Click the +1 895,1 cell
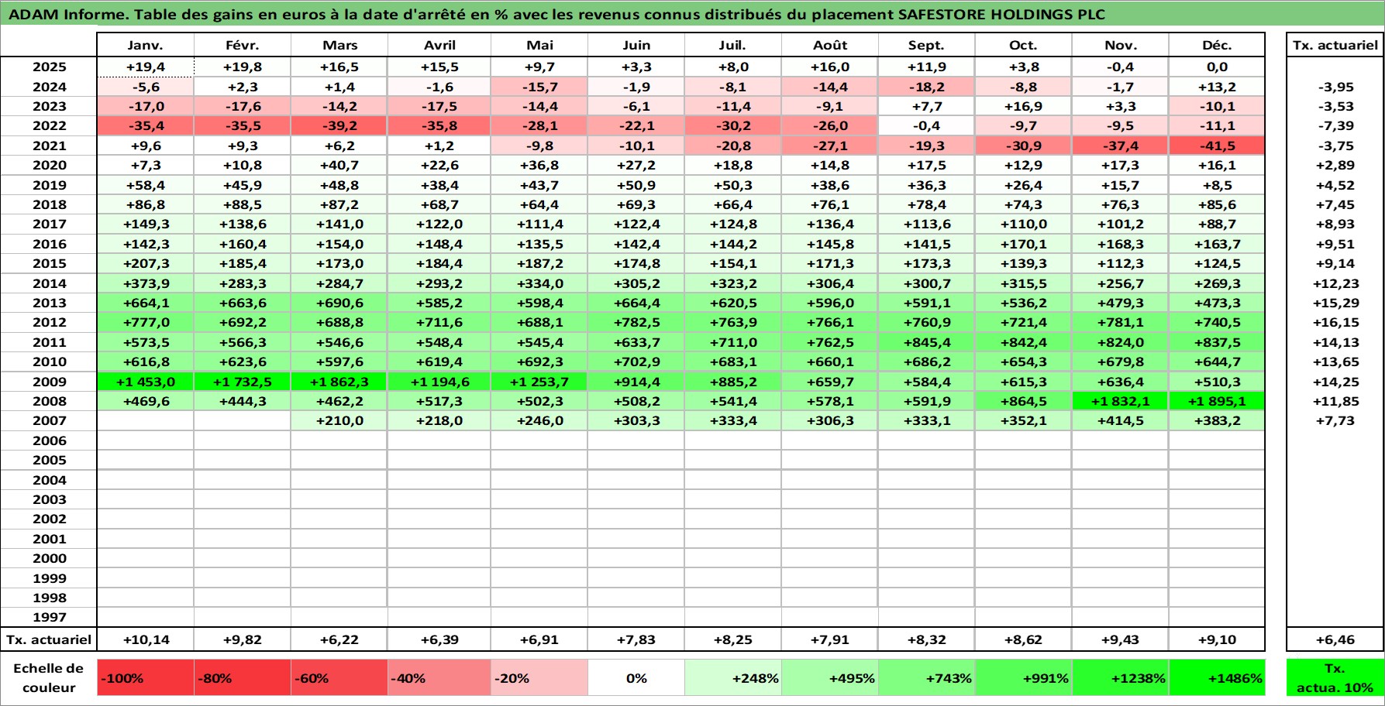 coord(1217,401)
